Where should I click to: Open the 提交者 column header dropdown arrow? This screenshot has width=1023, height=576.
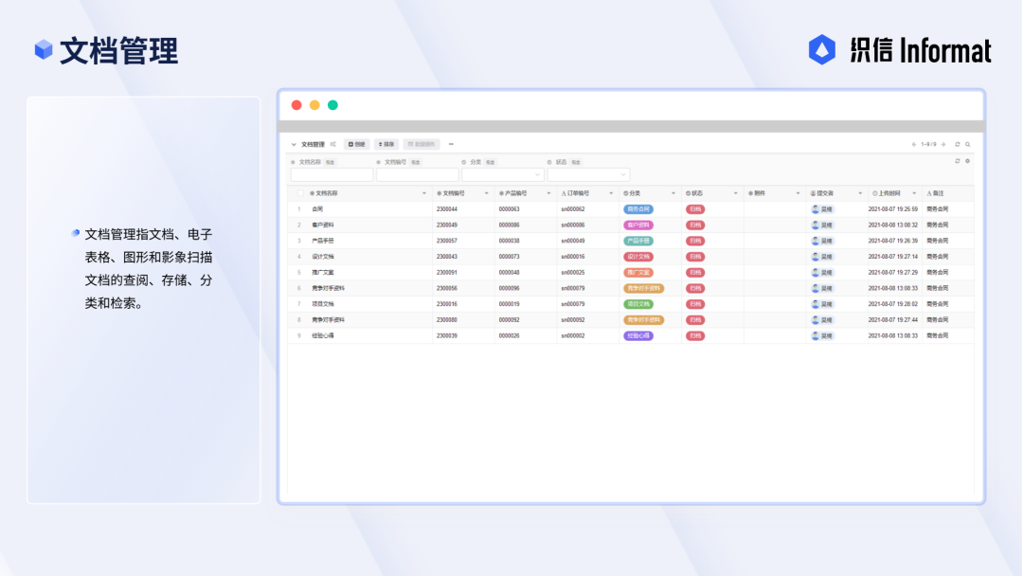point(860,193)
